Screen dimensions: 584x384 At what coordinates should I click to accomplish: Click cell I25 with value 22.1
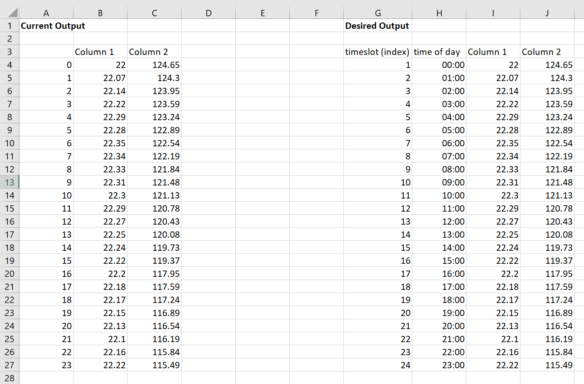click(x=493, y=339)
